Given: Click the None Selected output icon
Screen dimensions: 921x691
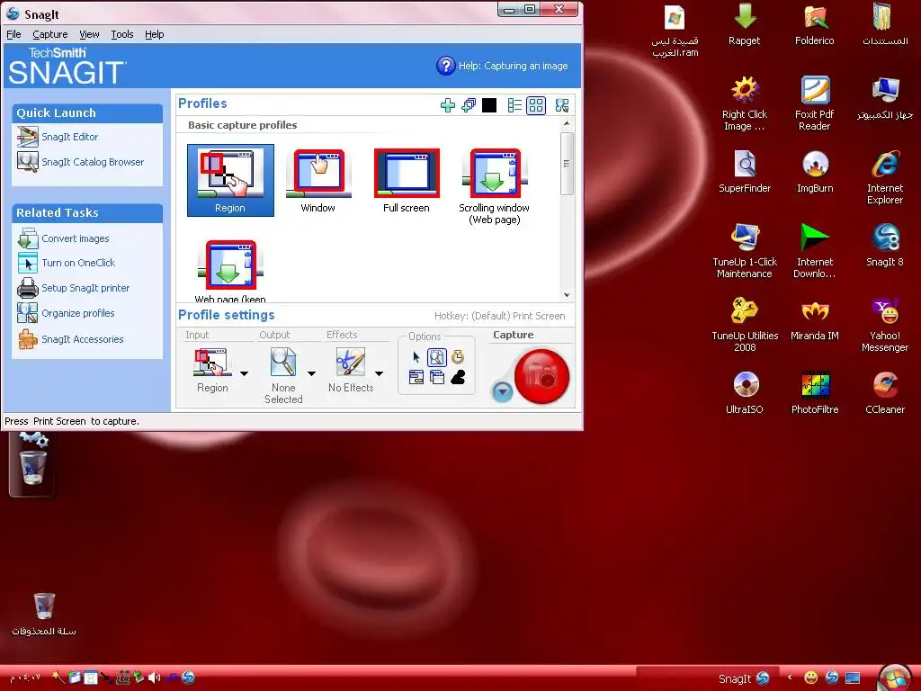Looking at the screenshot, I should tap(283, 362).
